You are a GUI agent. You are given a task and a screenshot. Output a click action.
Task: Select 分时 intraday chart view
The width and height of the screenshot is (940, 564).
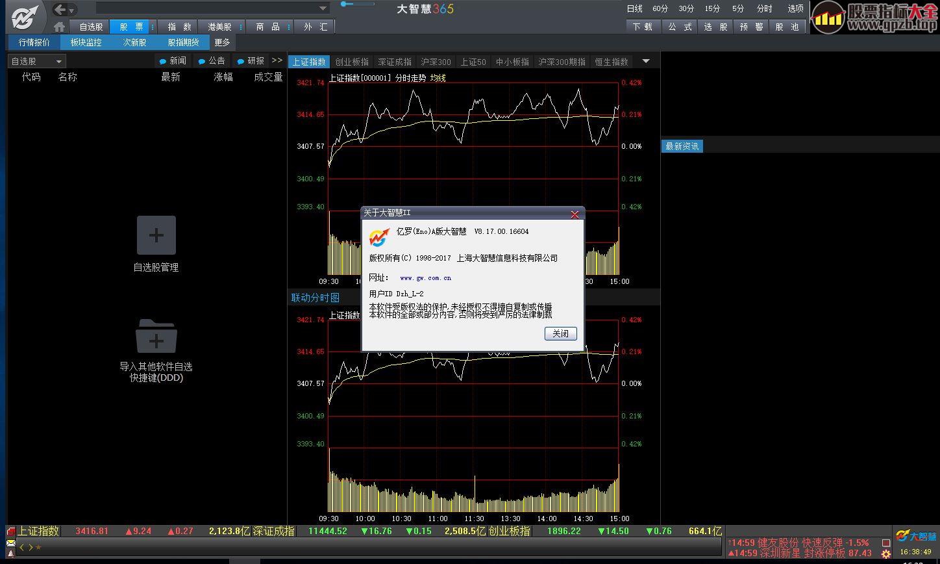point(764,8)
